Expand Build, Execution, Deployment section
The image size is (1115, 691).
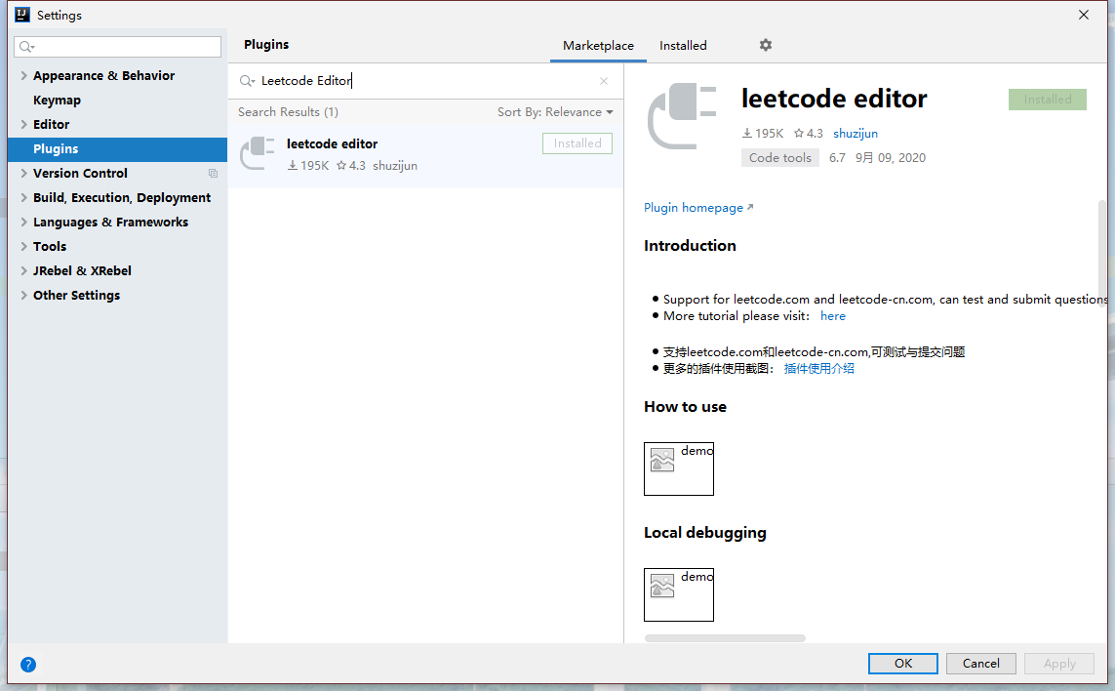pyautogui.click(x=24, y=198)
